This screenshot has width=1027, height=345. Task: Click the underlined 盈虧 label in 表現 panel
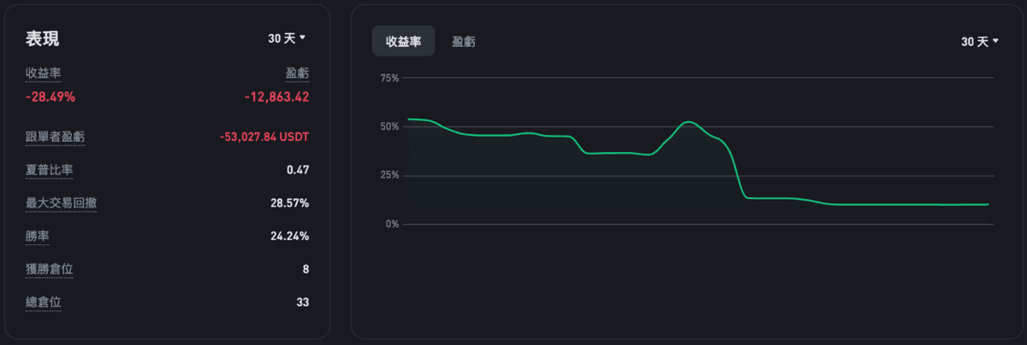pyautogui.click(x=297, y=73)
